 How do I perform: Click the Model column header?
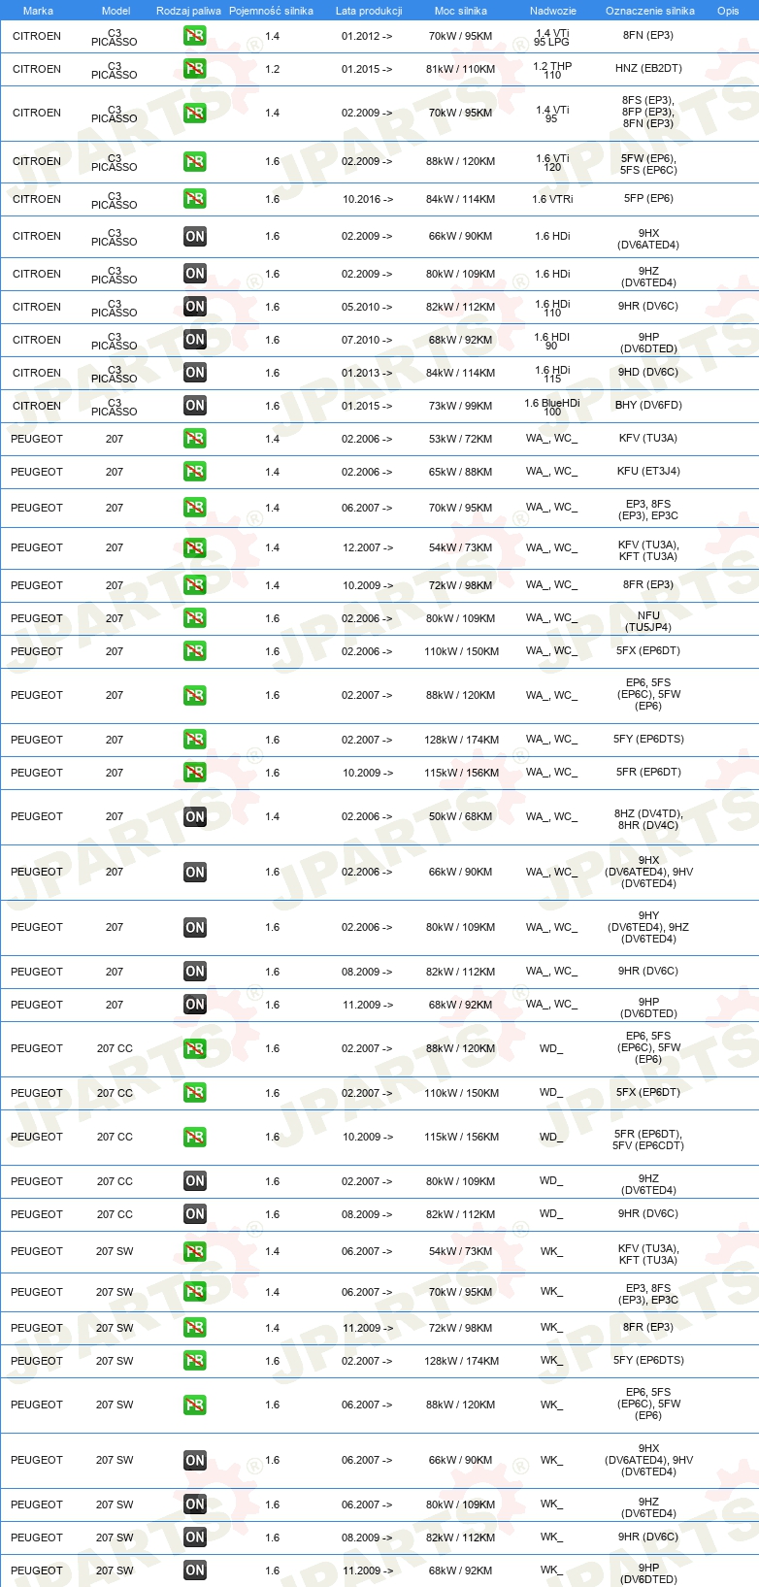pyautogui.click(x=115, y=11)
